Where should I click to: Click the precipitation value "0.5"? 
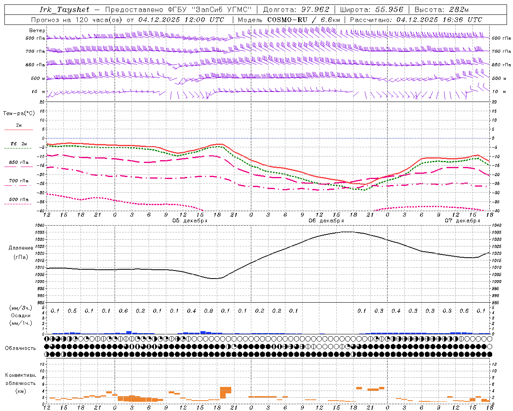pos(72,311)
